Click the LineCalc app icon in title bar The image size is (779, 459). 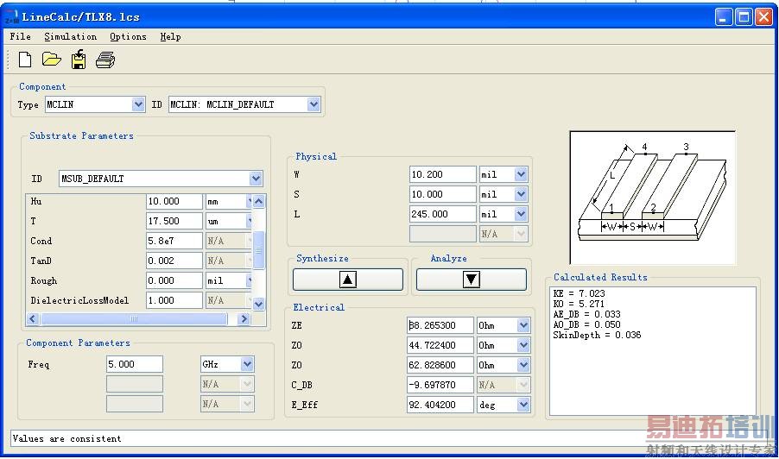click(x=10, y=16)
